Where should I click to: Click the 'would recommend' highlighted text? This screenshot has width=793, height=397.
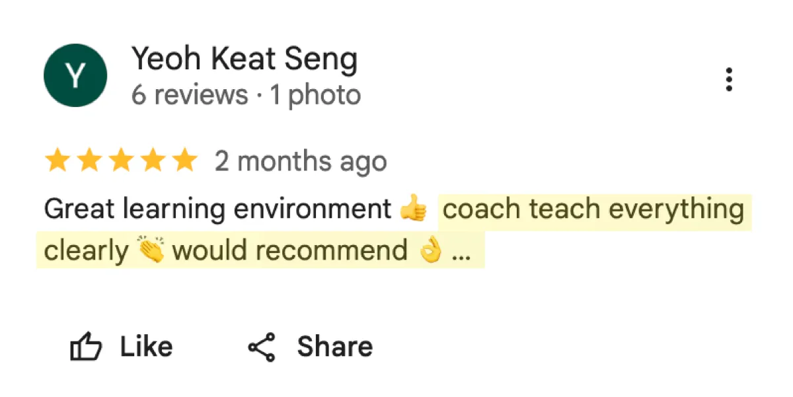pos(289,251)
